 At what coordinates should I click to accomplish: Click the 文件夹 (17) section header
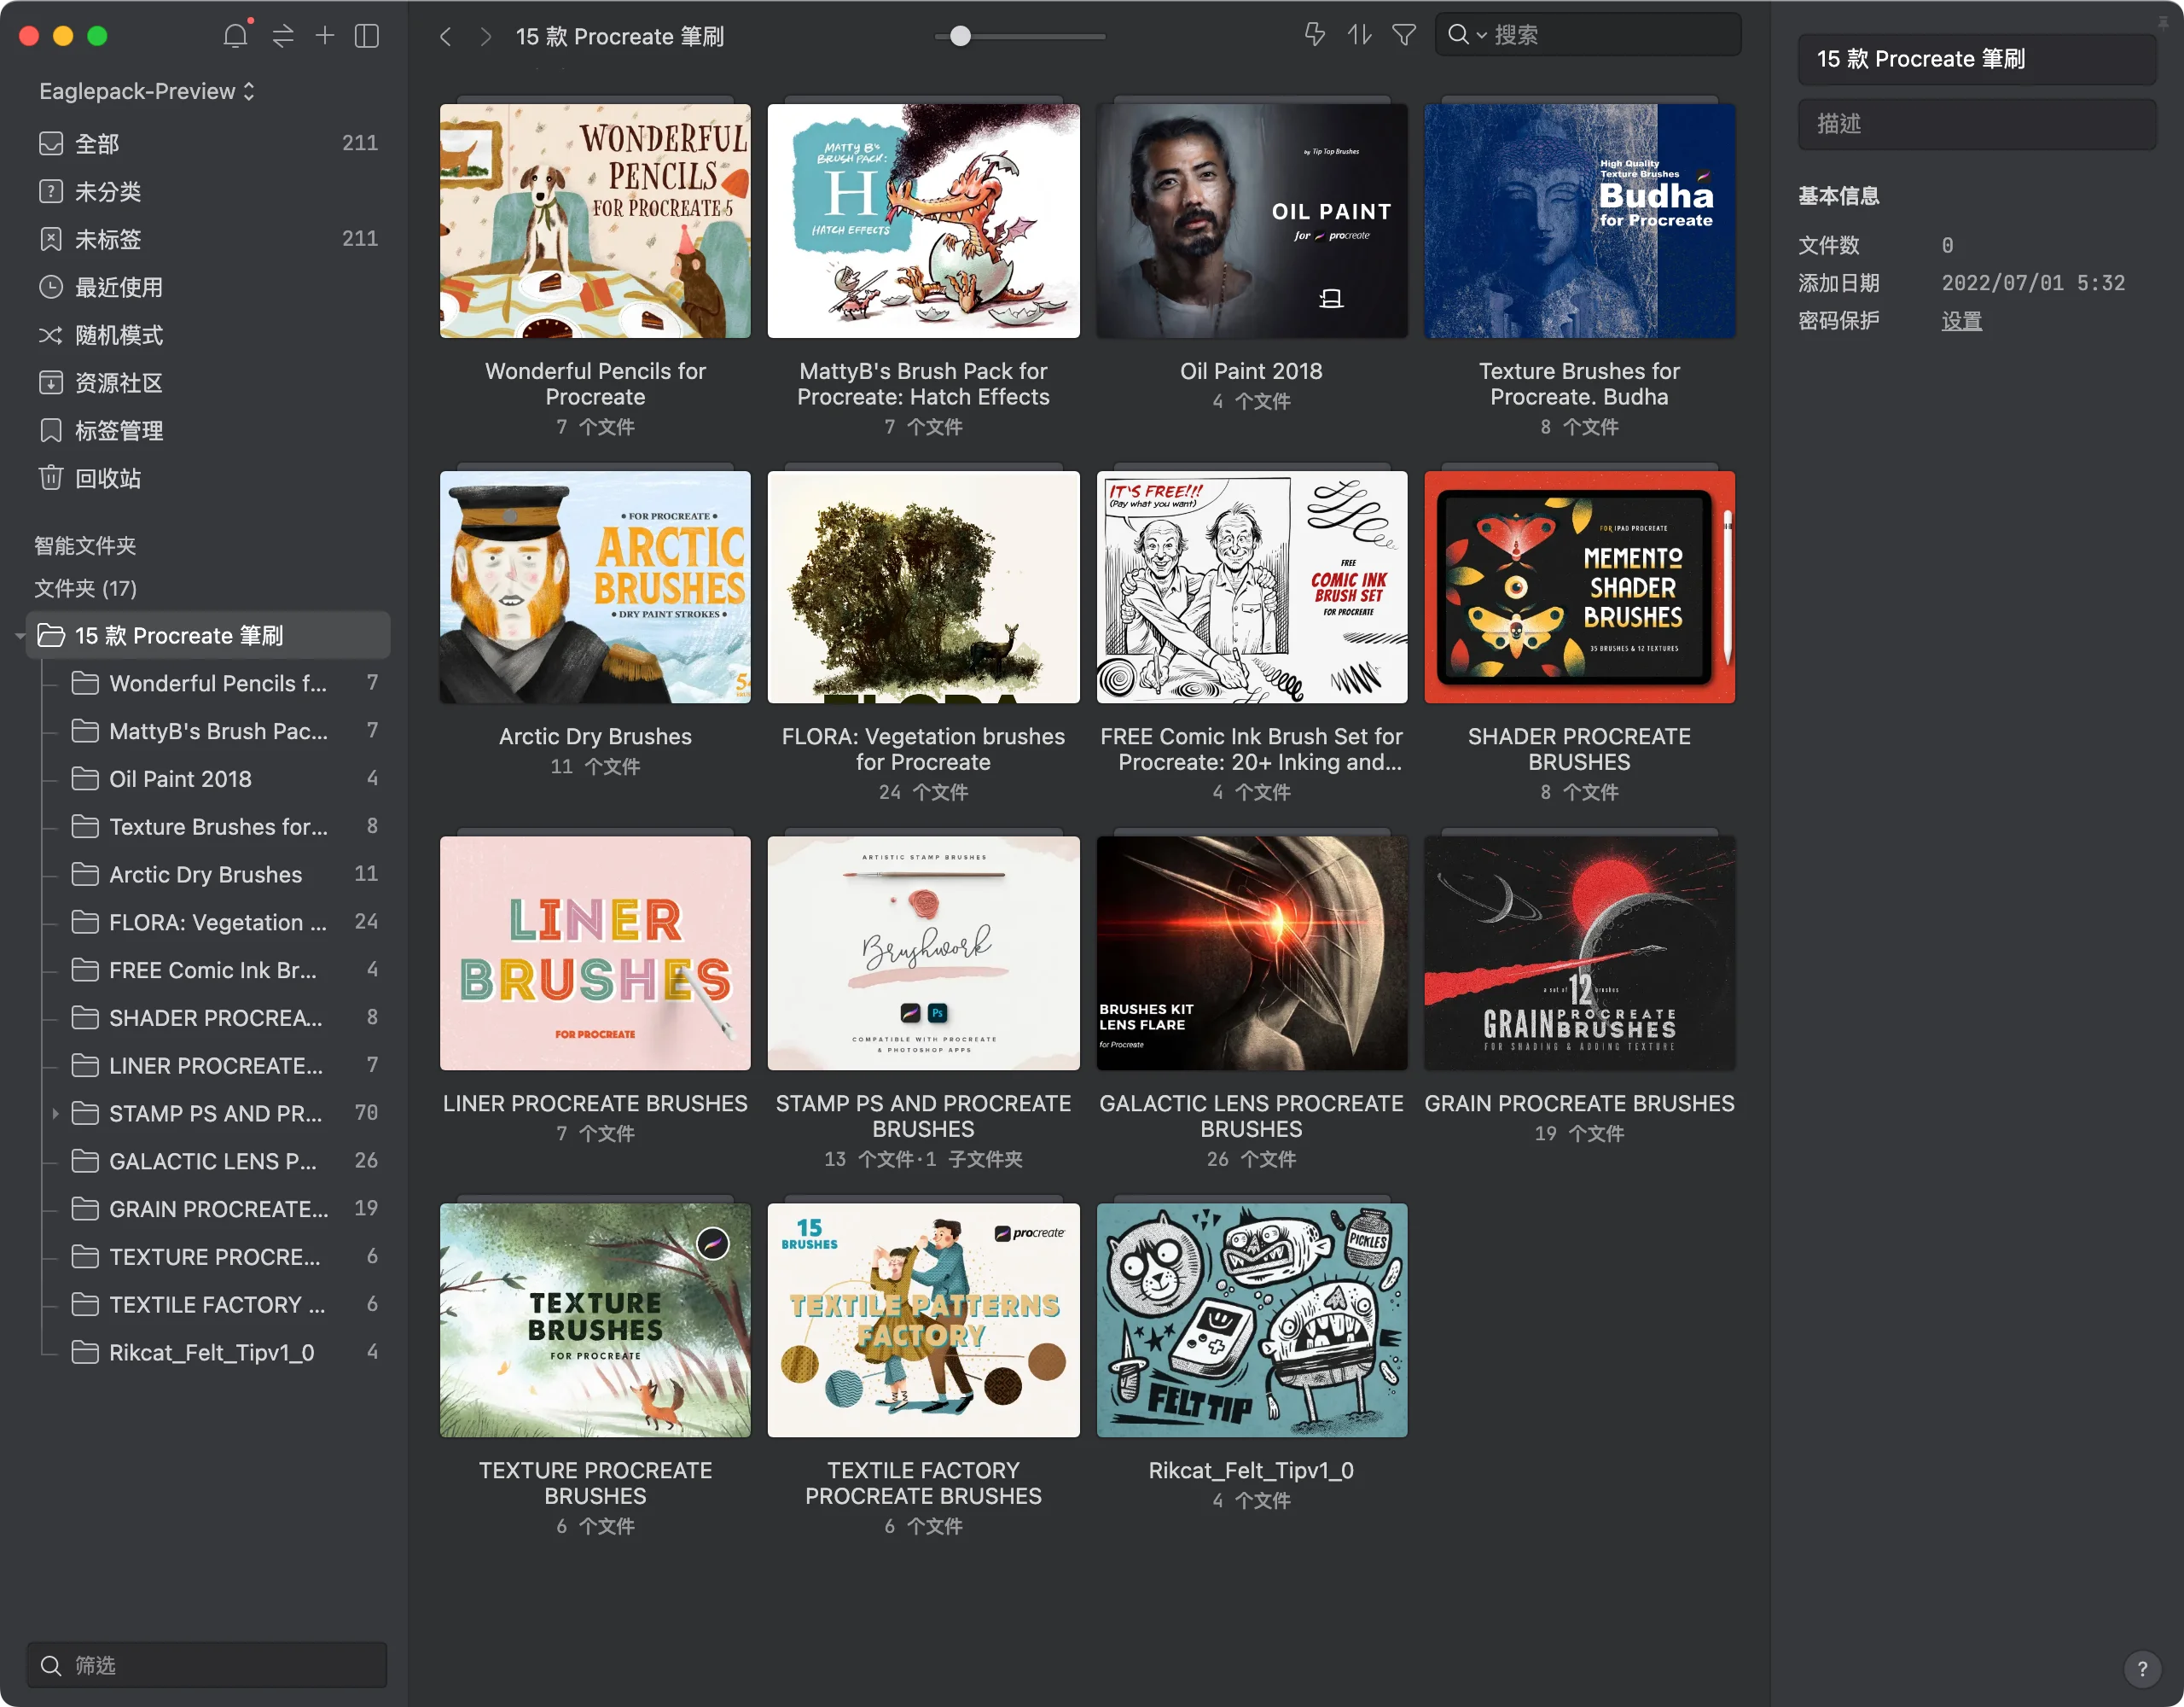[x=85, y=588]
